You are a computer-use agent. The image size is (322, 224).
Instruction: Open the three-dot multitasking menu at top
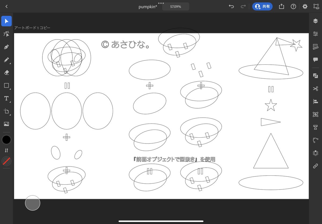(x=161, y=3)
